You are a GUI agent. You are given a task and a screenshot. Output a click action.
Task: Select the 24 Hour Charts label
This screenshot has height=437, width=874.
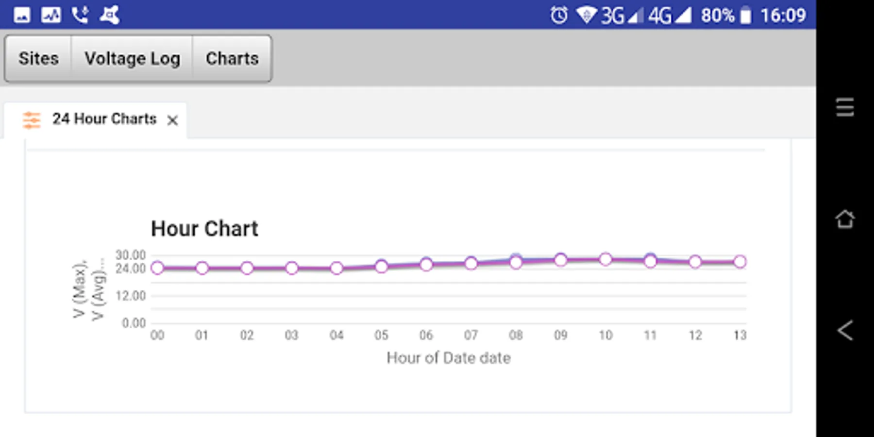point(104,119)
